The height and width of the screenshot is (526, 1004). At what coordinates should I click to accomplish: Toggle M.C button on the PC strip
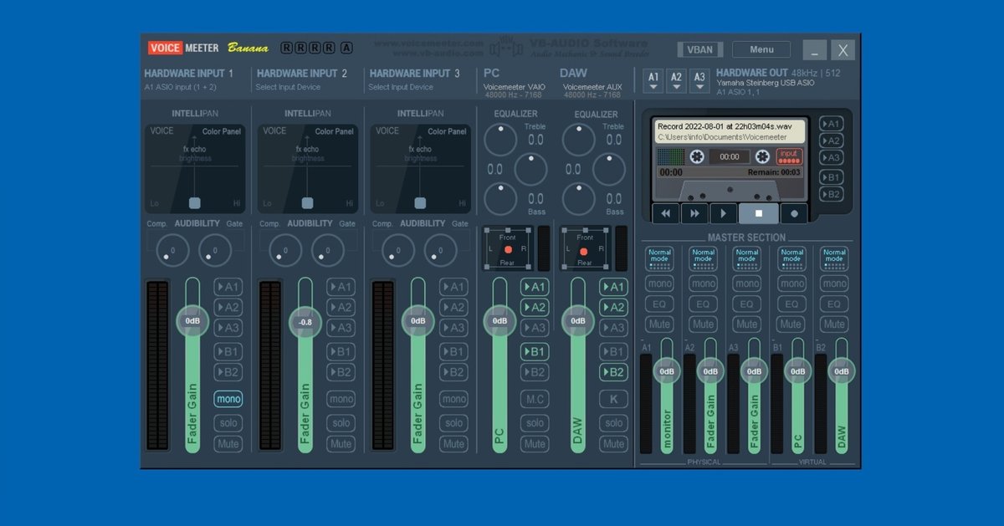(x=534, y=400)
